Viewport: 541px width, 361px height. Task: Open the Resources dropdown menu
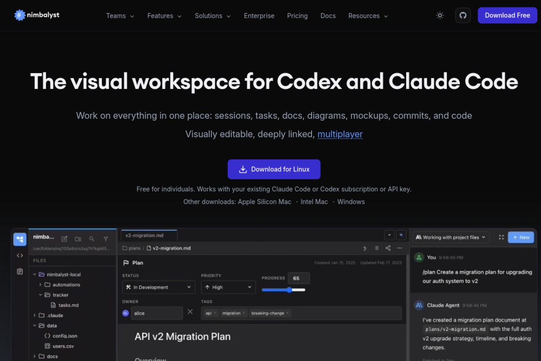368,16
